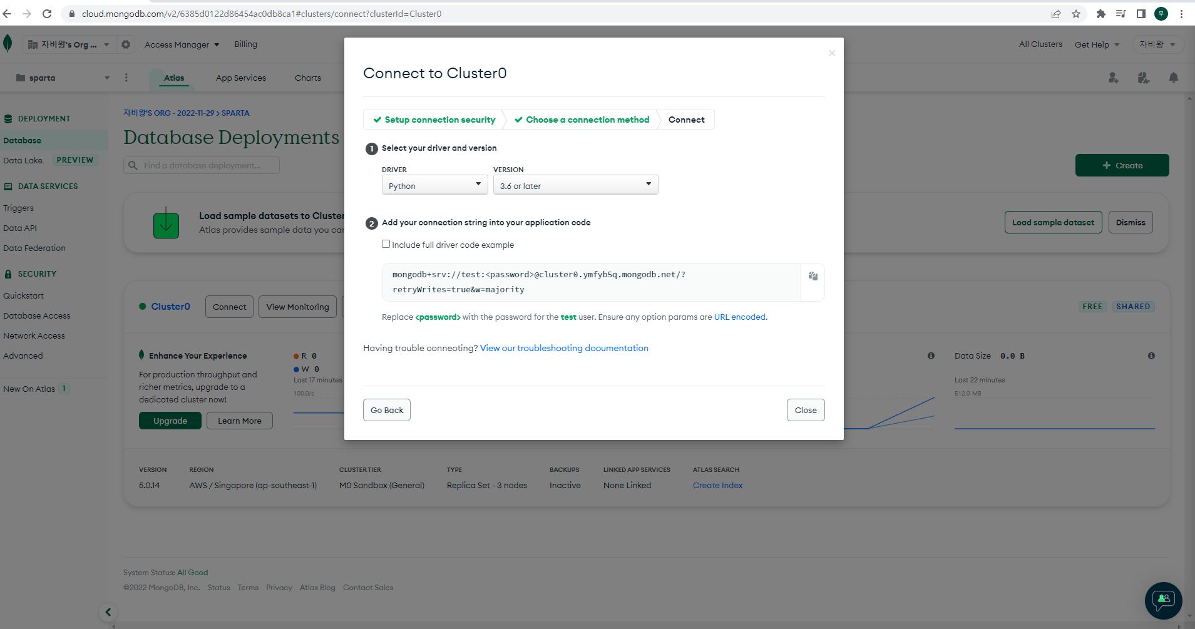This screenshot has width=1195, height=629.
Task: Open the Version dropdown showing 3.6 or later
Action: click(575, 185)
